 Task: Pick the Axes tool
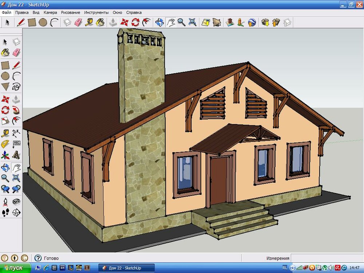(x=5, y=155)
